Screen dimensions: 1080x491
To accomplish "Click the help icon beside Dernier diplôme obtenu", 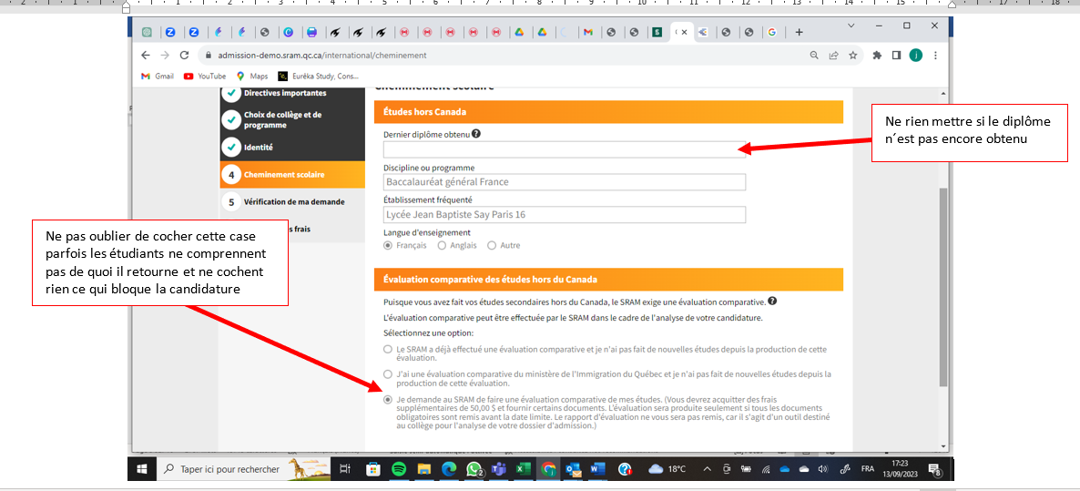I will [x=476, y=134].
